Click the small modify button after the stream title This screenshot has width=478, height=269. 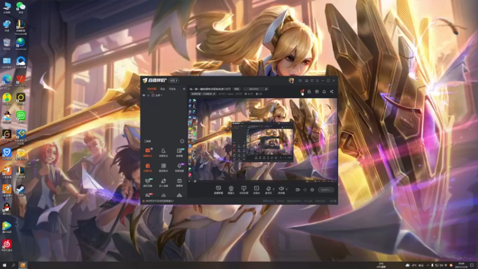coord(237,89)
